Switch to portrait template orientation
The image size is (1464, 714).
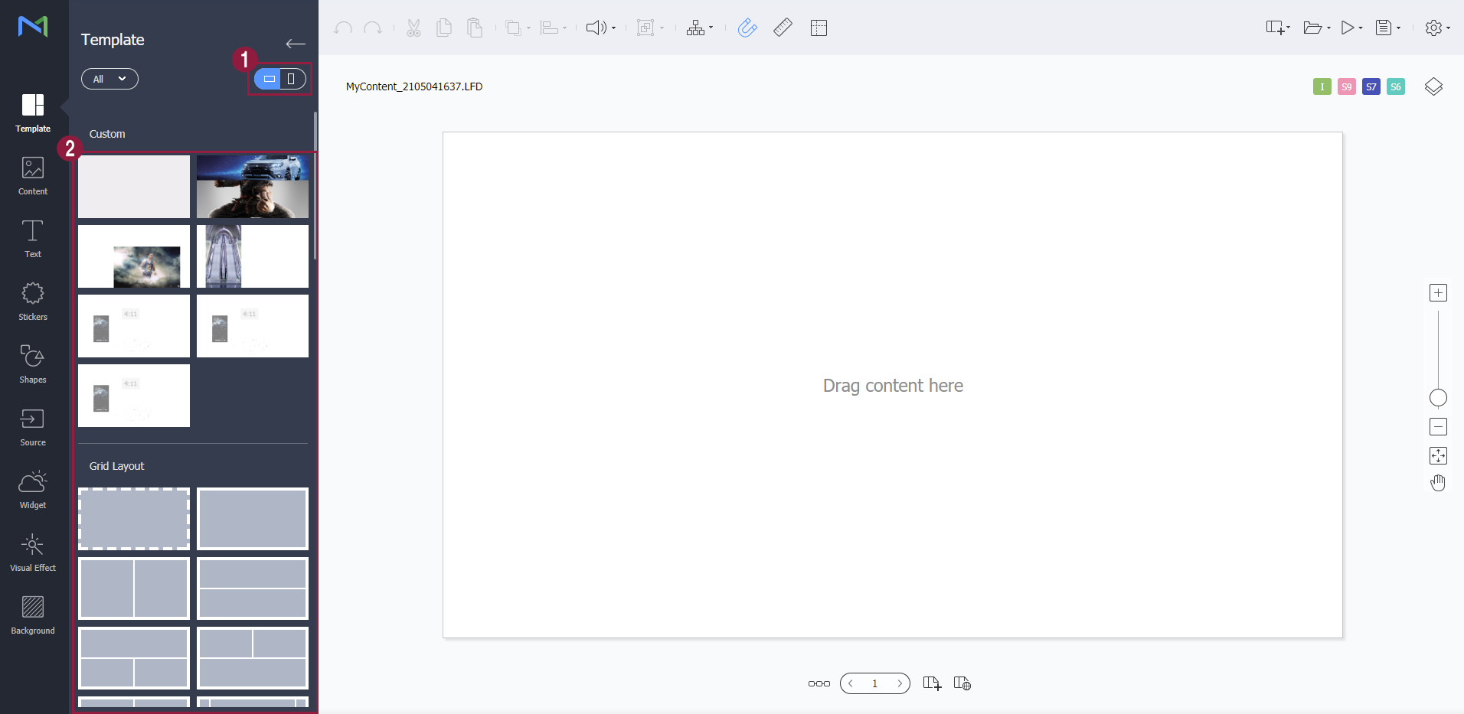[291, 79]
